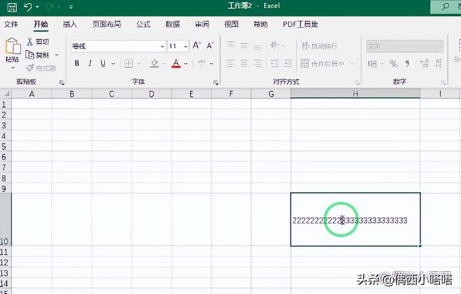461x294 pixels.
Task: Cut the selected cell content
Action: pyautogui.click(x=41, y=41)
